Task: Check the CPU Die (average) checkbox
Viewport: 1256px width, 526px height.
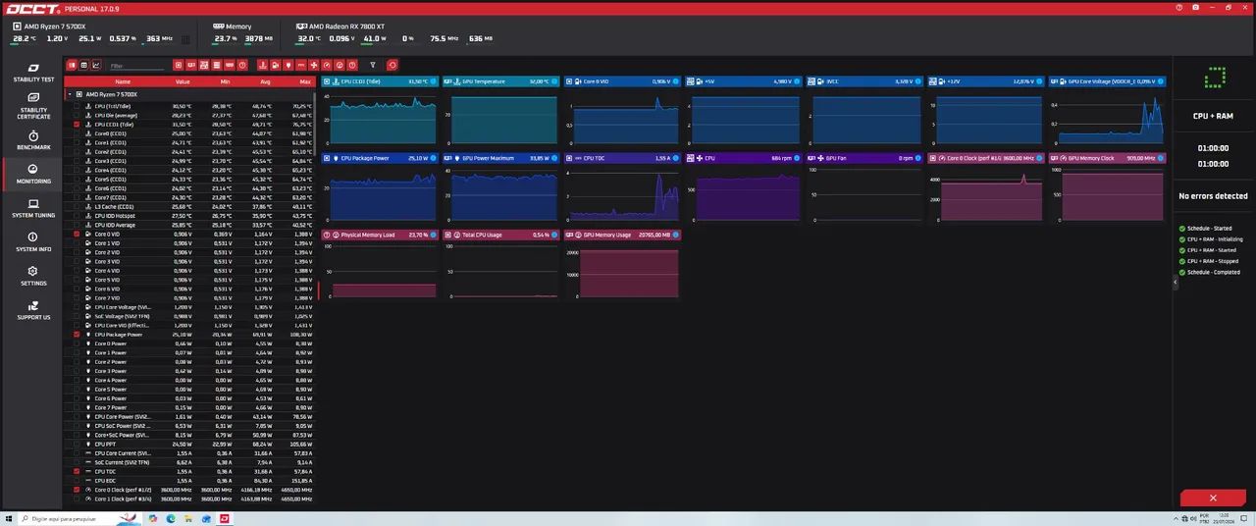Action: (78, 116)
